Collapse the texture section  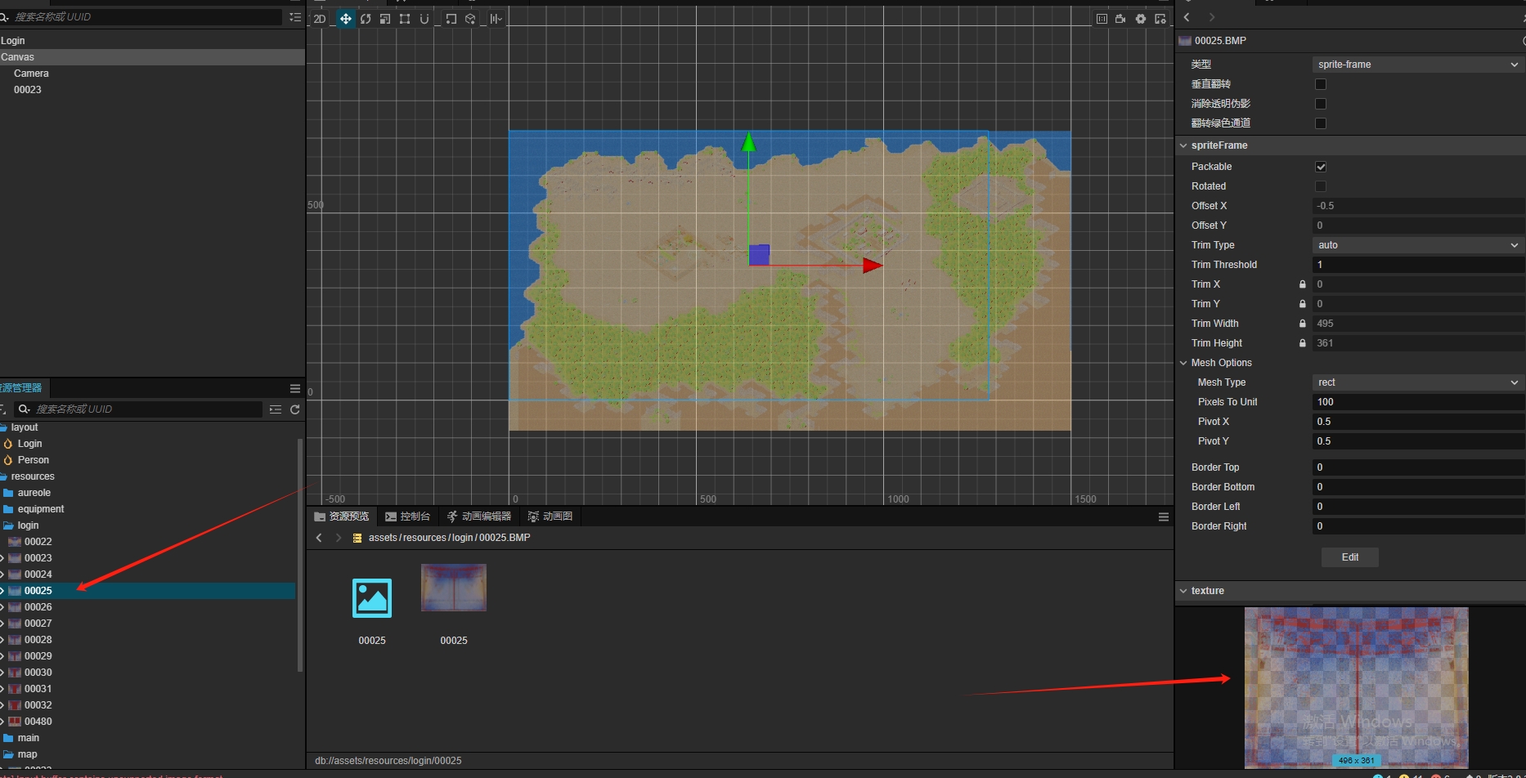[1183, 591]
